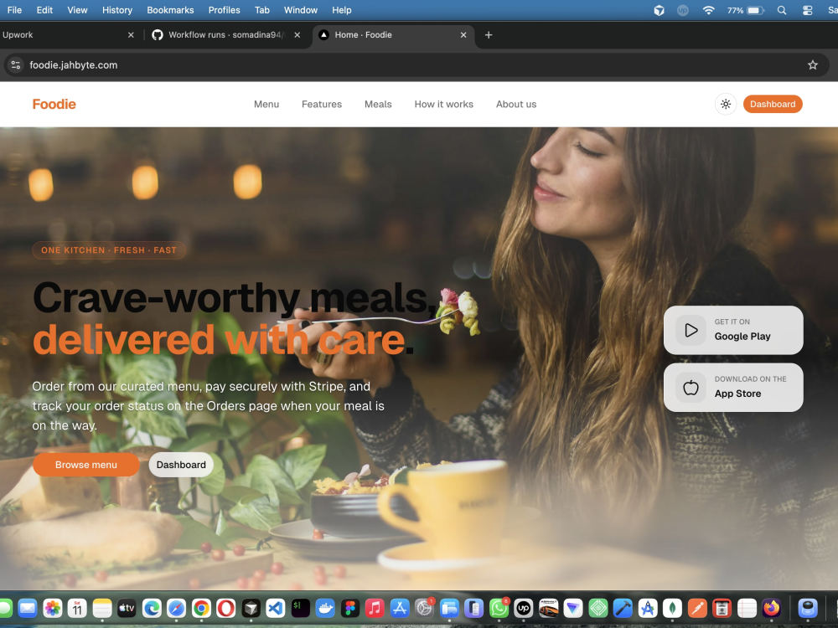Open Calendar from the dock
Viewport: 838px width, 628px height.
click(77, 608)
